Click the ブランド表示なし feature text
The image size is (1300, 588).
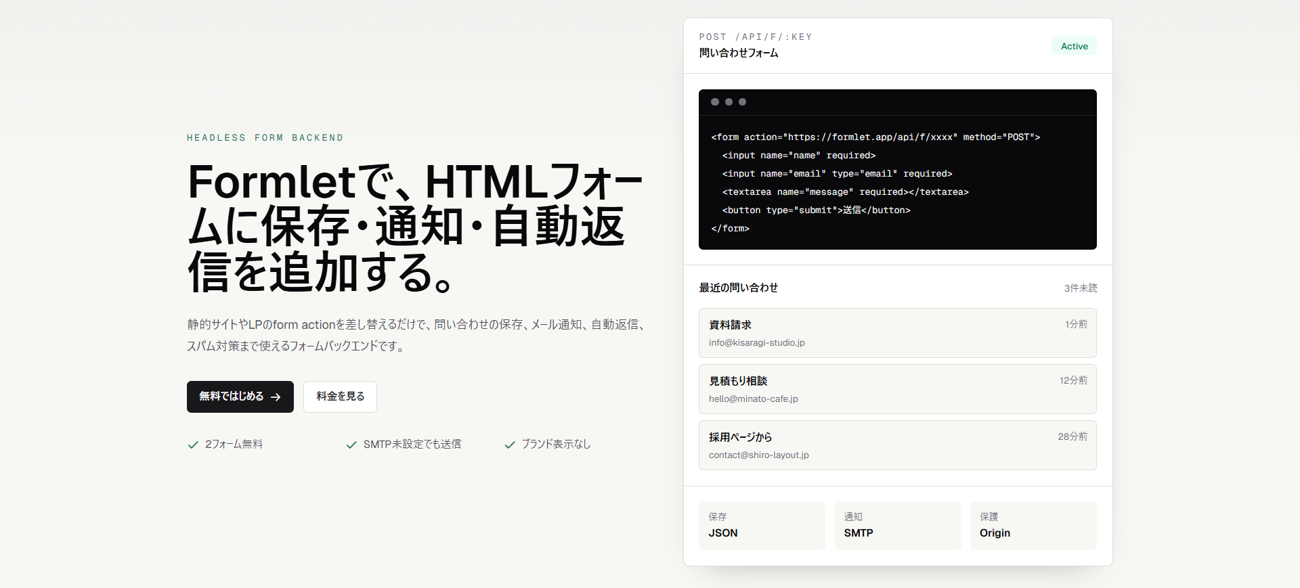point(556,445)
